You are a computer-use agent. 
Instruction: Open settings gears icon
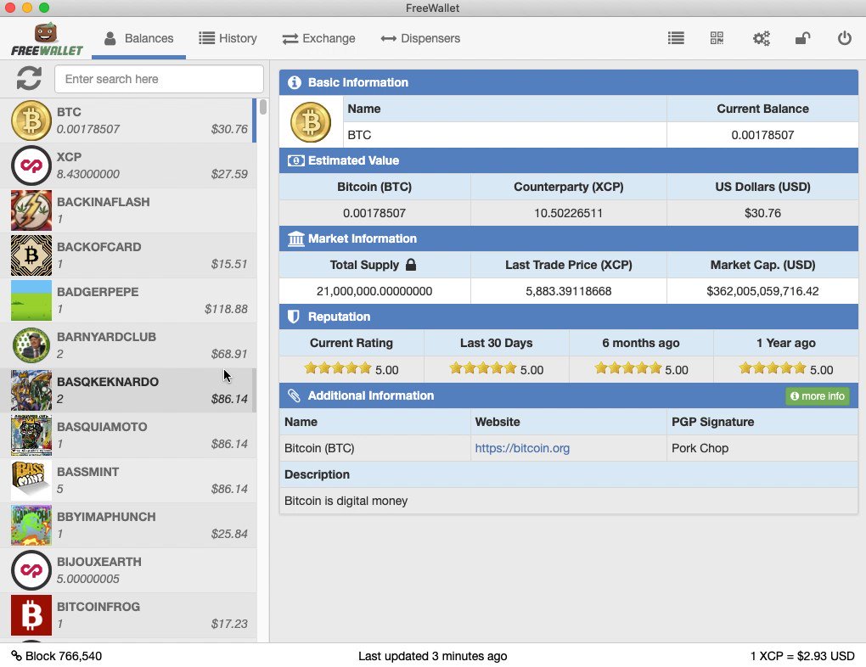tap(761, 39)
